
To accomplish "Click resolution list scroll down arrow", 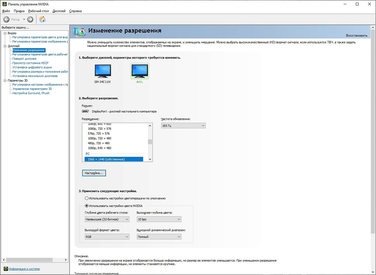I will tap(150, 159).
